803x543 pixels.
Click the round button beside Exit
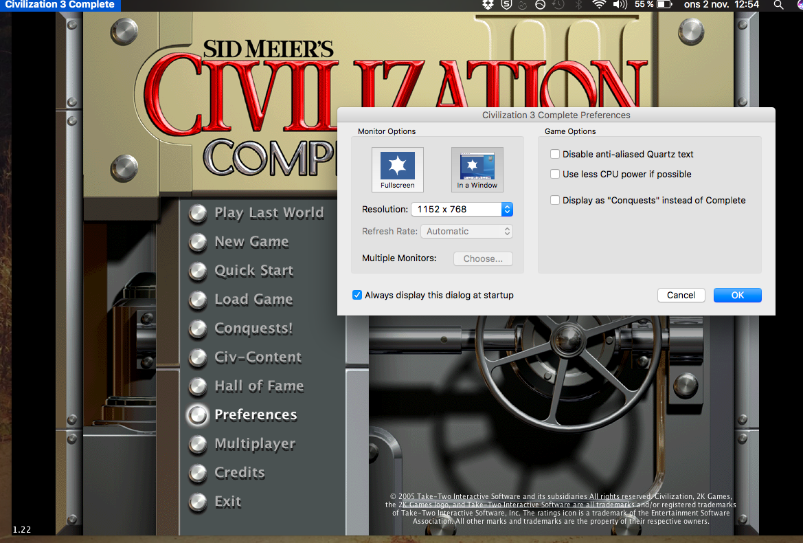coord(198,502)
